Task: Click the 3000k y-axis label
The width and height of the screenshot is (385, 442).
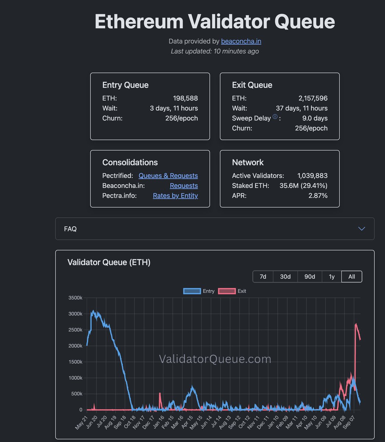Action: tap(75, 314)
